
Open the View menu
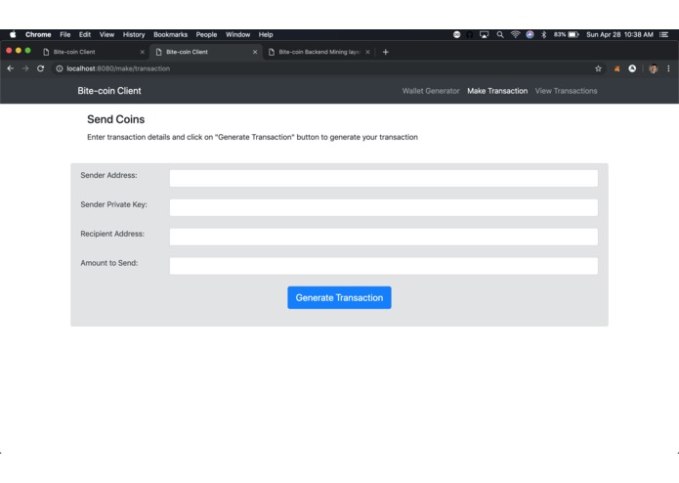(106, 34)
